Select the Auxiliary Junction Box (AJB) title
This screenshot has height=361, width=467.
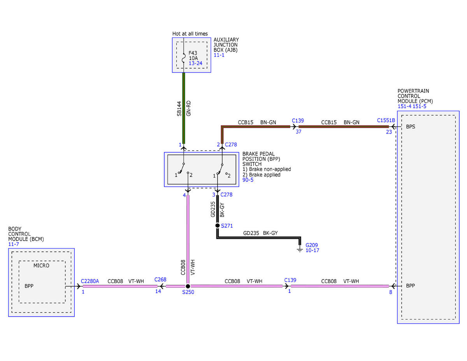[226, 45]
